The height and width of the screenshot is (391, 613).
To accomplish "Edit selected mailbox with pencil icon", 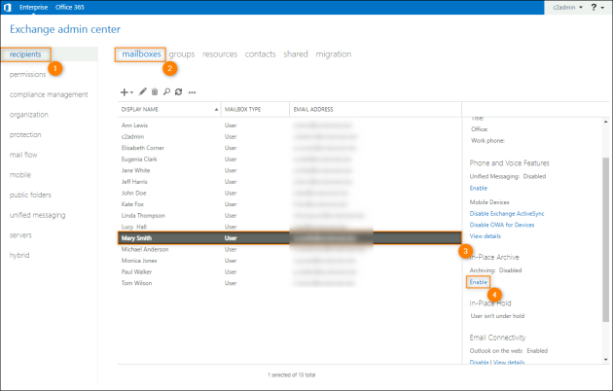I will click(x=143, y=91).
